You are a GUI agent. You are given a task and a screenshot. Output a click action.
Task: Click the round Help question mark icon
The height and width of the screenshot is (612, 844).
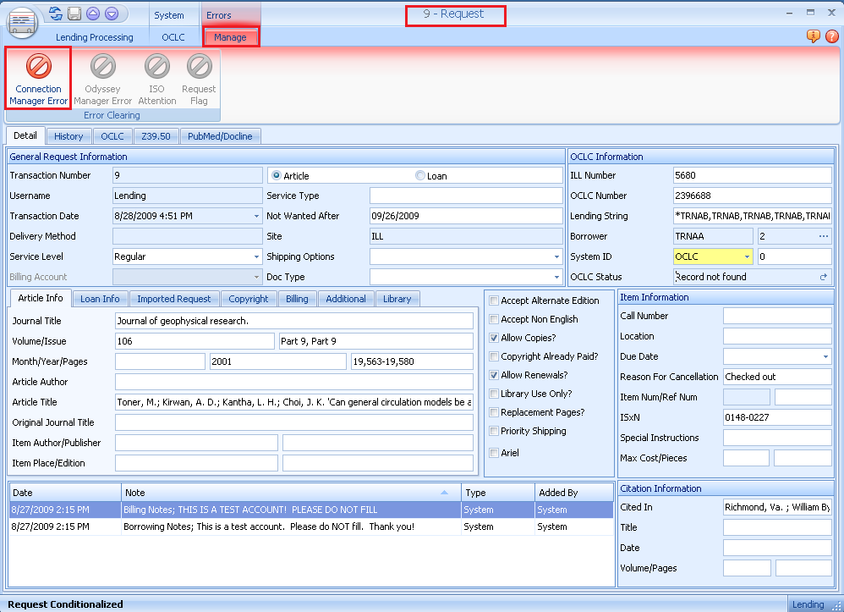tap(832, 36)
